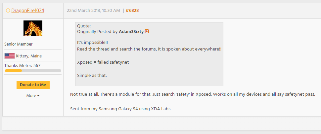This screenshot has height=134, width=321.
Task: Click the quoted line "It's impossible!!"
Action: [92, 43]
